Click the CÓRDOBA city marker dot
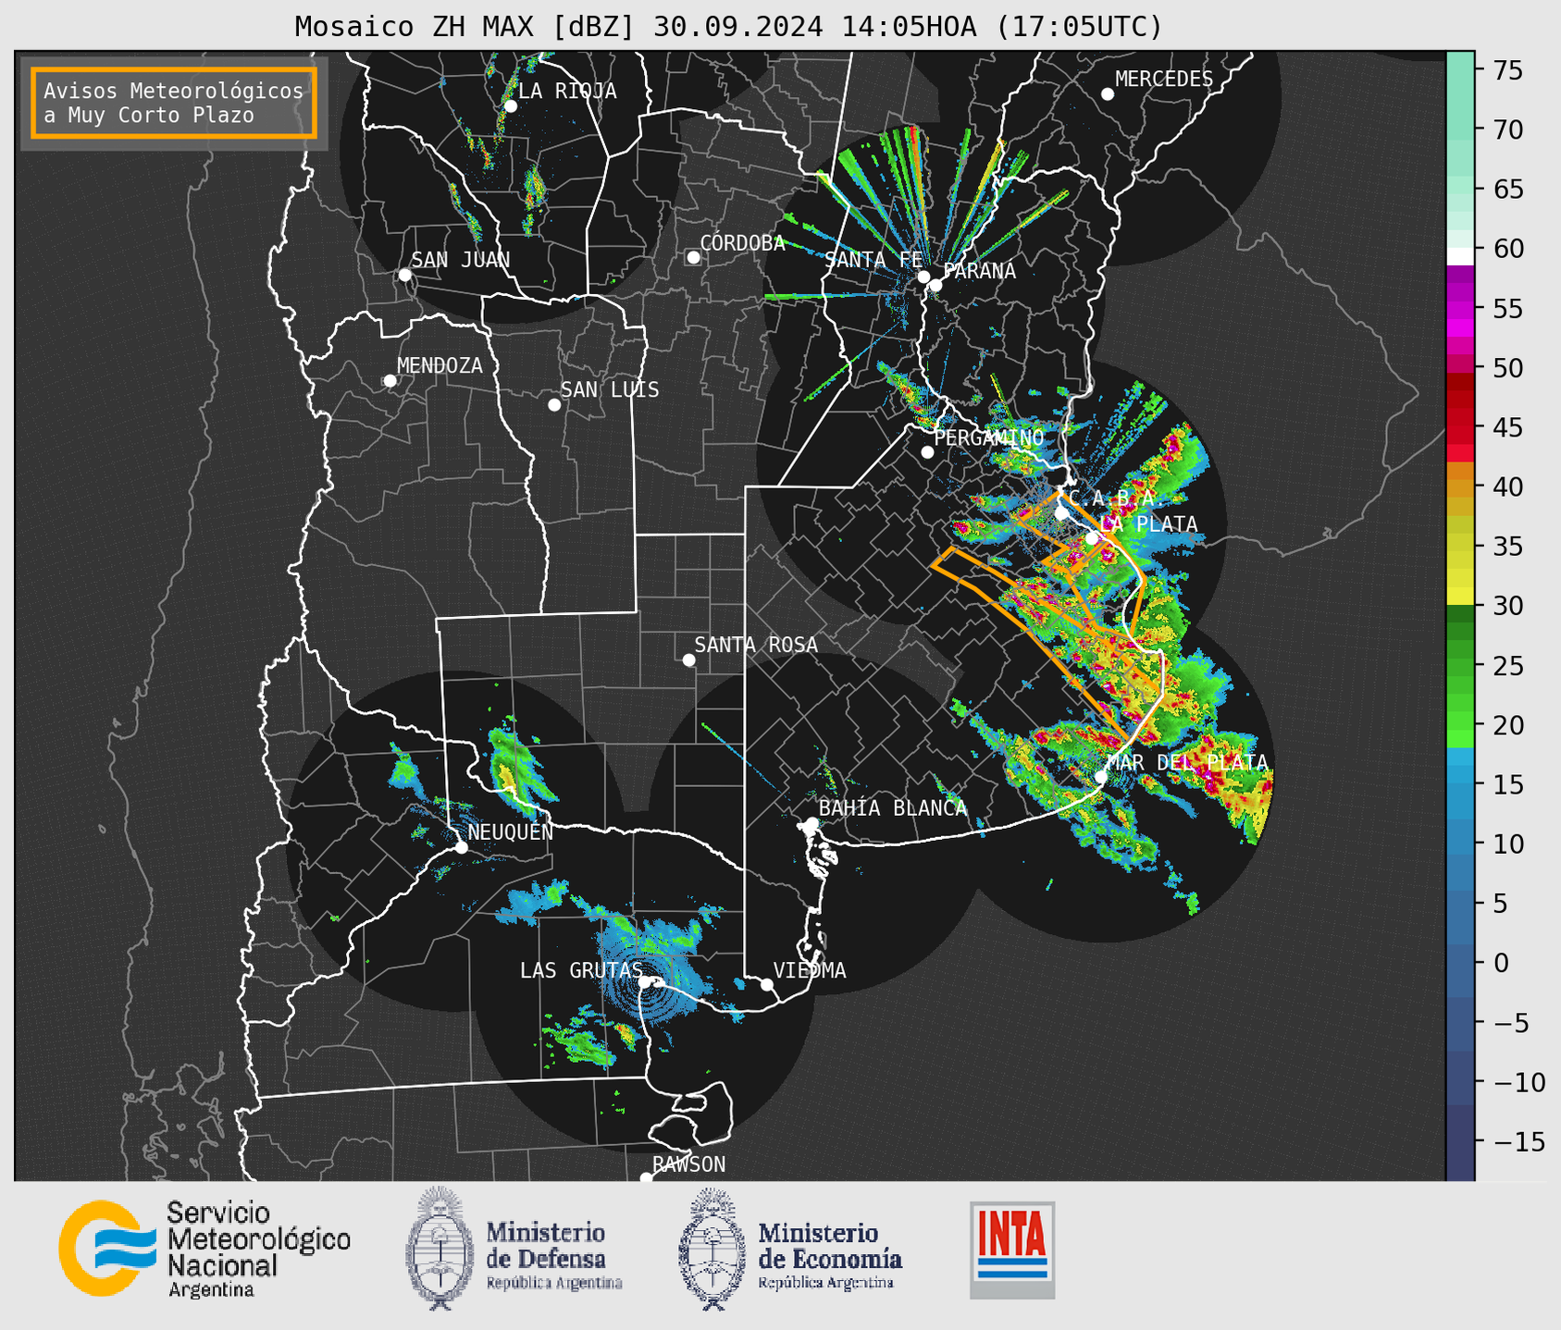1561x1330 pixels. [693, 257]
